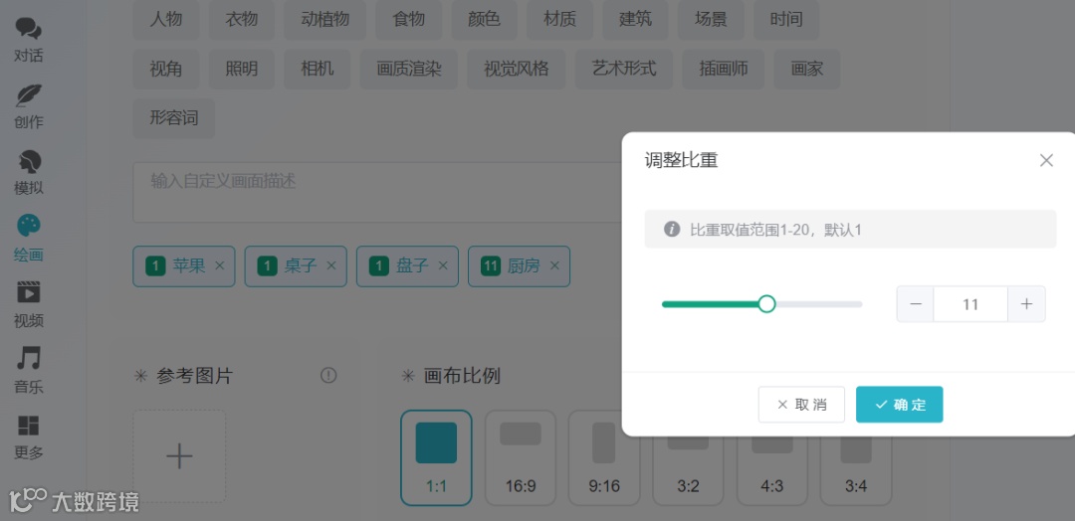Close the 调整比重 dialog with X

pyautogui.click(x=1046, y=160)
